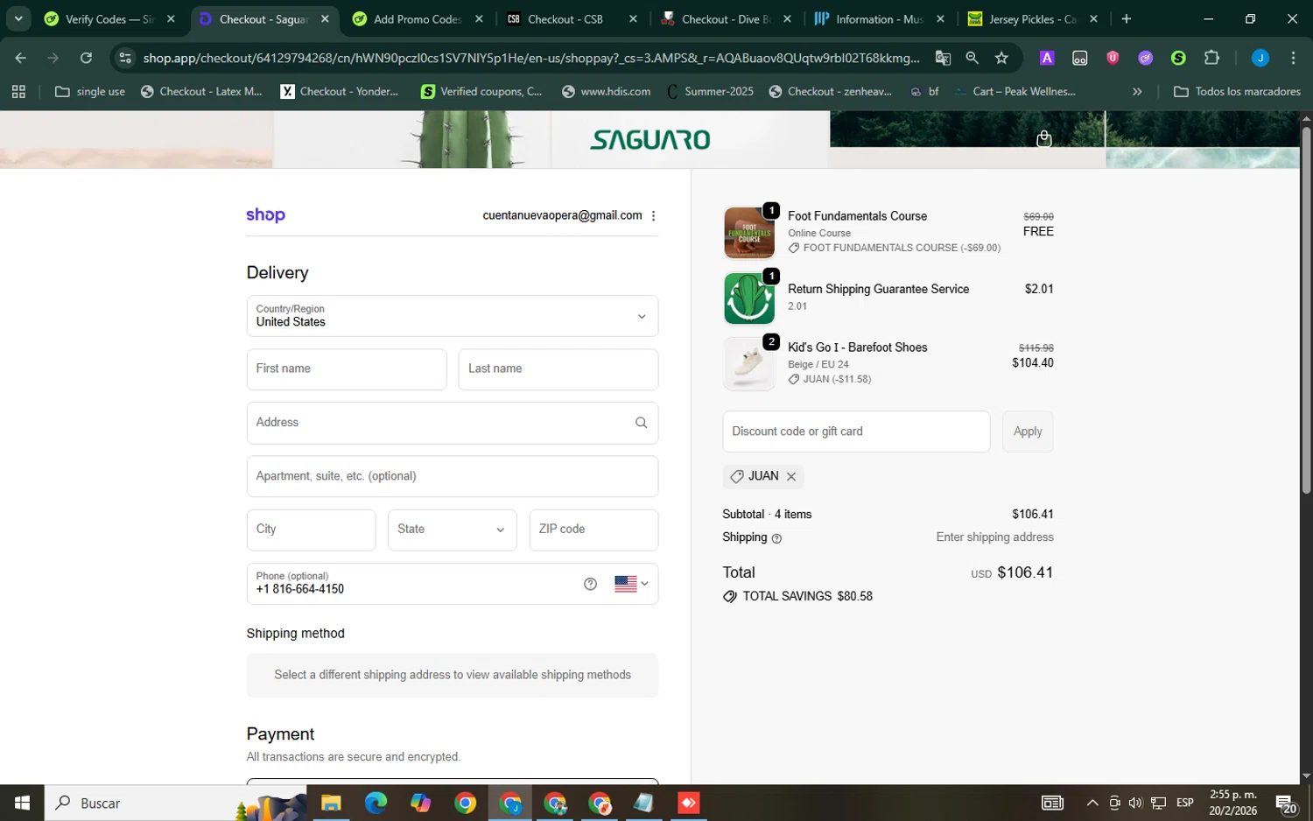
Task: Click the purple A extension icon
Action: [1046, 58]
